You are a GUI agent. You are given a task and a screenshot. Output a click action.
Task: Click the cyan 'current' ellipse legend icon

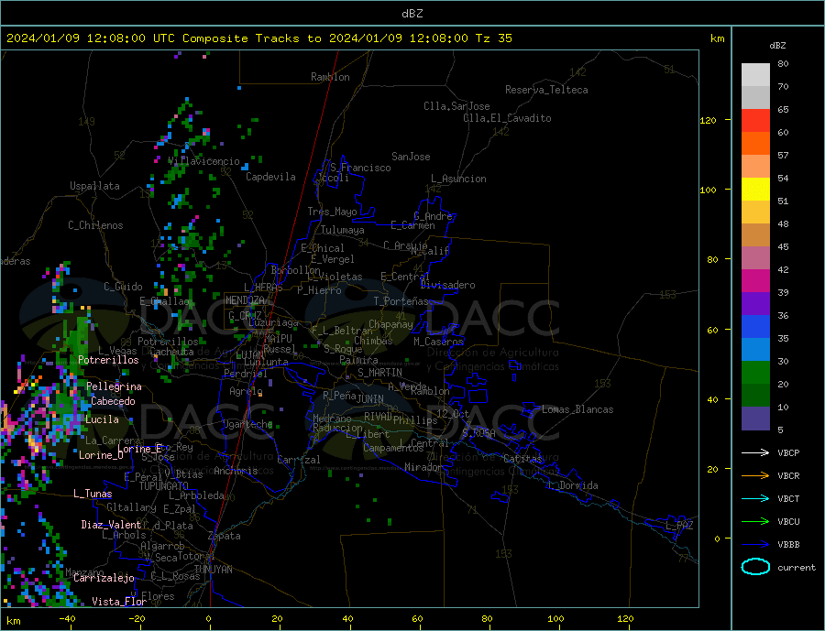coord(755,567)
